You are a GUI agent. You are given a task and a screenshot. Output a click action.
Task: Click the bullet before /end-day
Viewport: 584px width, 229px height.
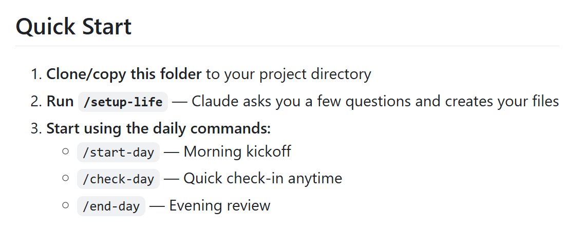coord(65,205)
